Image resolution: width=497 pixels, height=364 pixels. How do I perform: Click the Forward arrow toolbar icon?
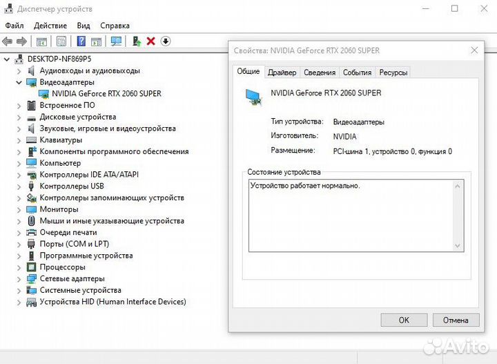click(21, 41)
